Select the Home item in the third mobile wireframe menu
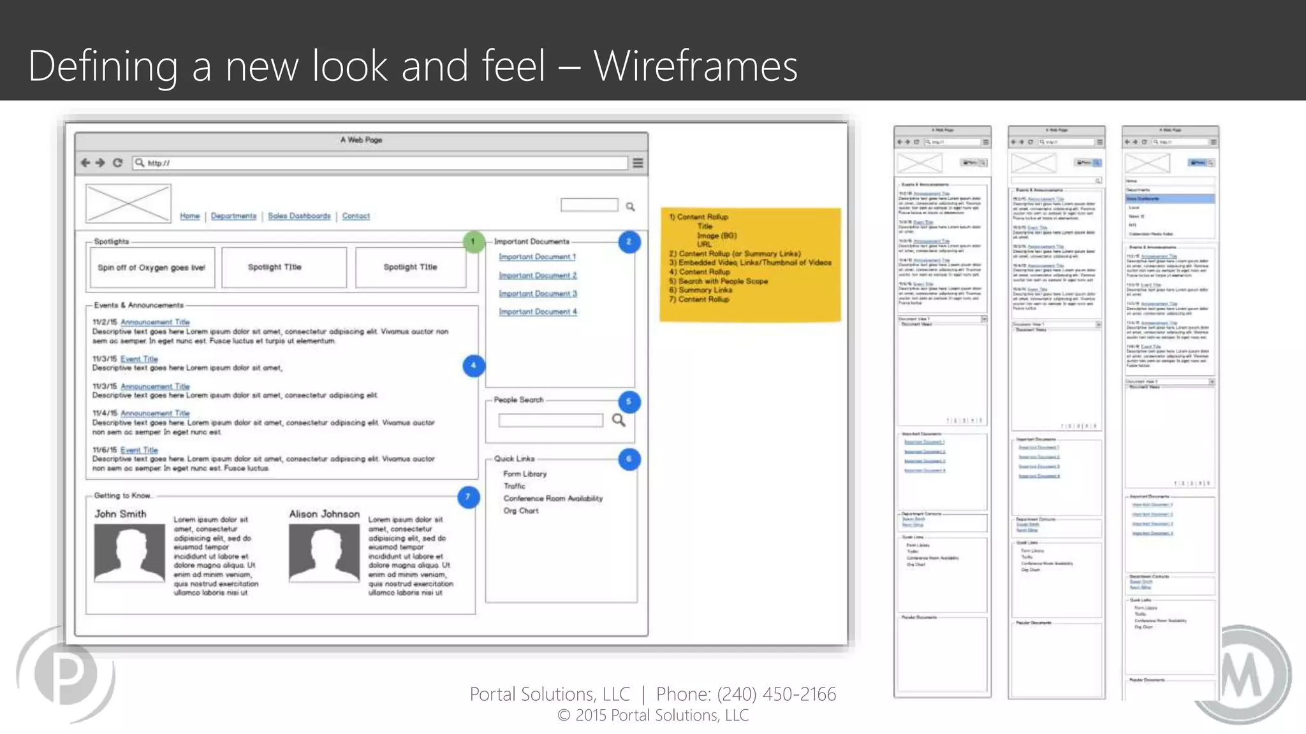This screenshot has height=734, width=1306. coord(1170,181)
